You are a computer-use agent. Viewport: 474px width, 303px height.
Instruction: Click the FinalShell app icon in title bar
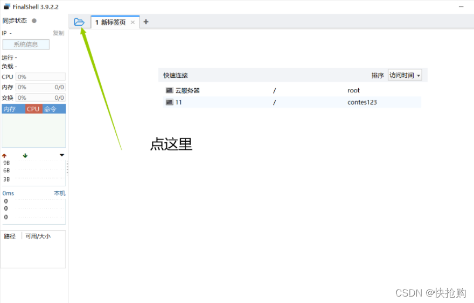[6, 6]
